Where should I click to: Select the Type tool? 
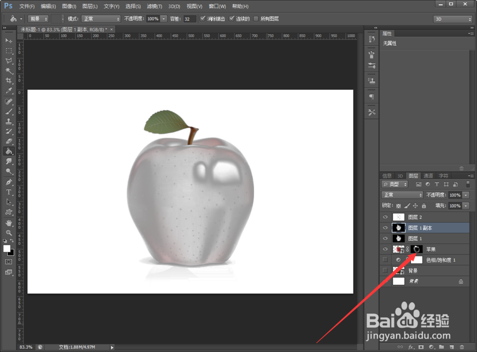9,192
